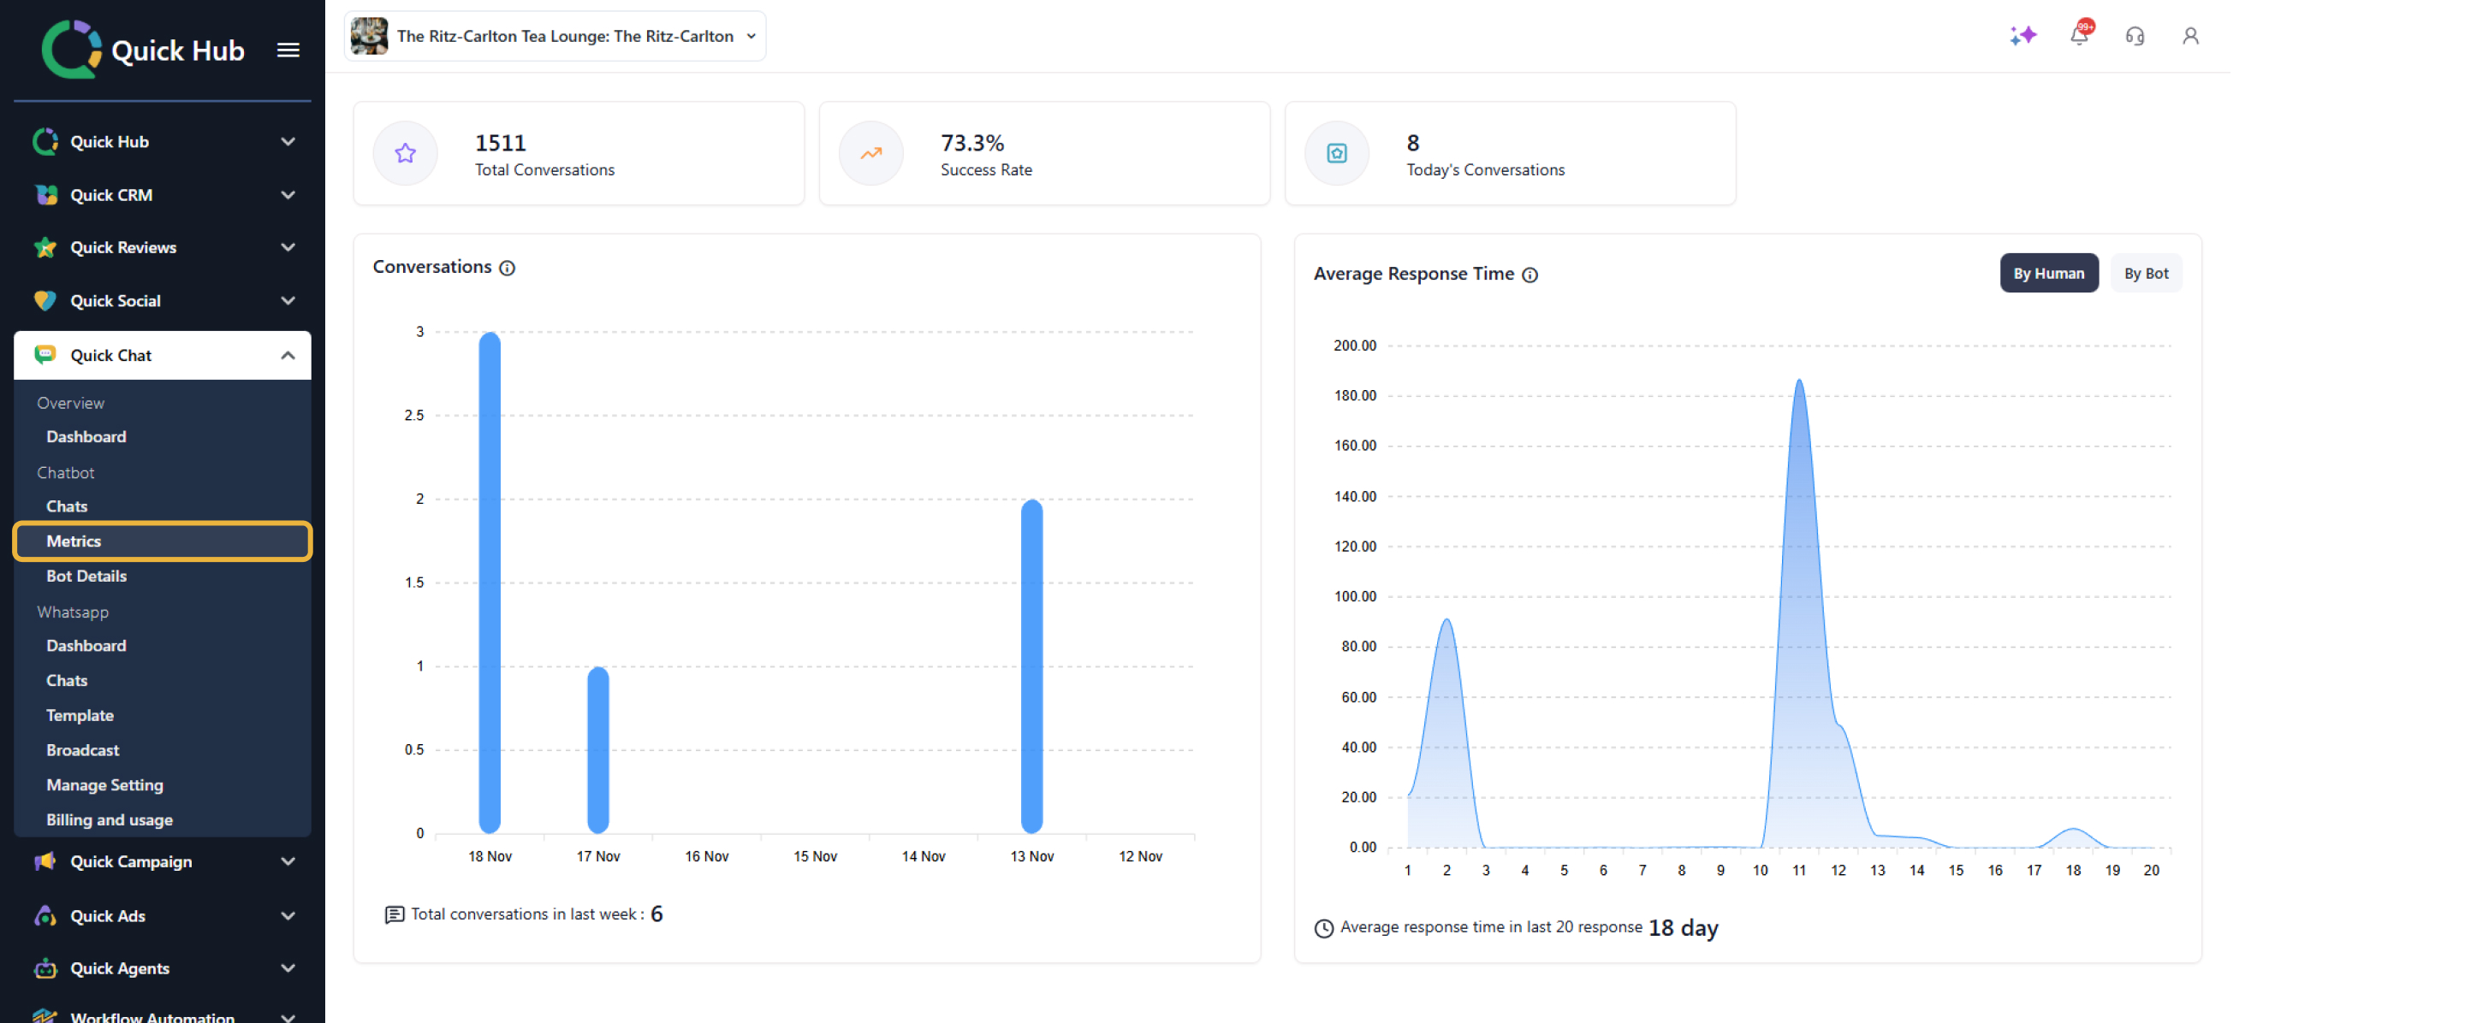2465x1023 pixels.
Task: Click the Average Response Time info icon
Action: (1530, 275)
